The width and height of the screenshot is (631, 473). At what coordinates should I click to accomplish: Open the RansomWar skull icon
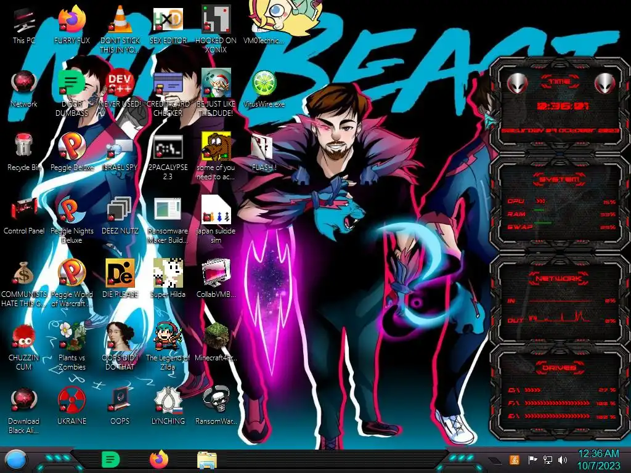[x=216, y=400]
